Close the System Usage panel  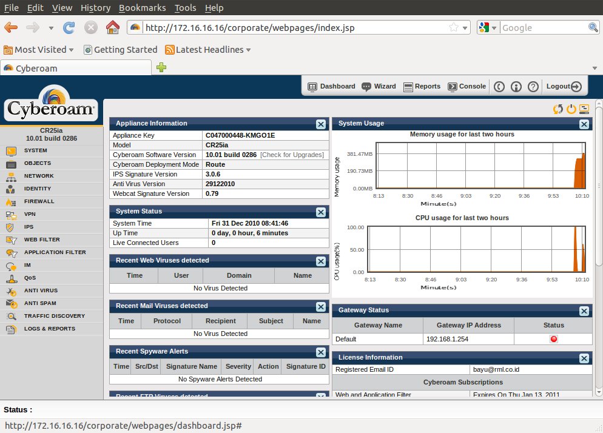[584, 124]
